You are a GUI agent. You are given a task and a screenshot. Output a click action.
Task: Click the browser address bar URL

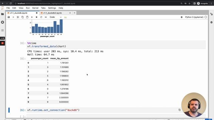click(x=46, y=3)
